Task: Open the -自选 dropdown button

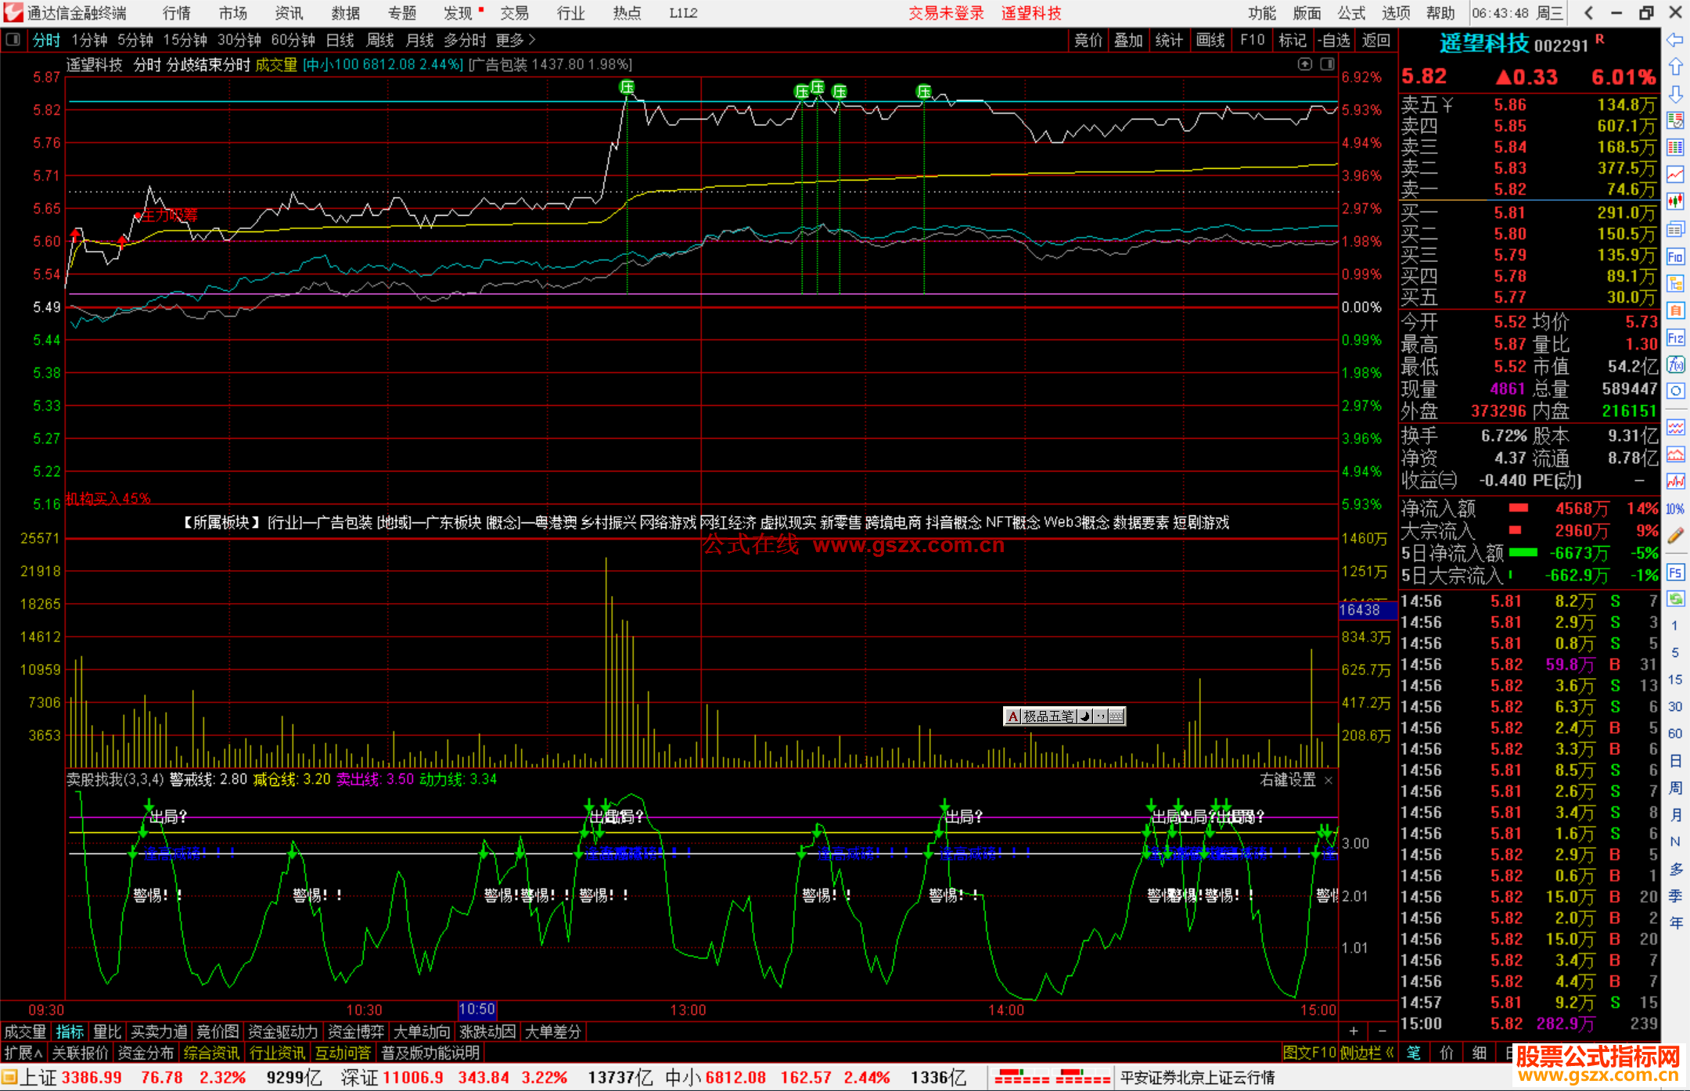Action: [1333, 40]
